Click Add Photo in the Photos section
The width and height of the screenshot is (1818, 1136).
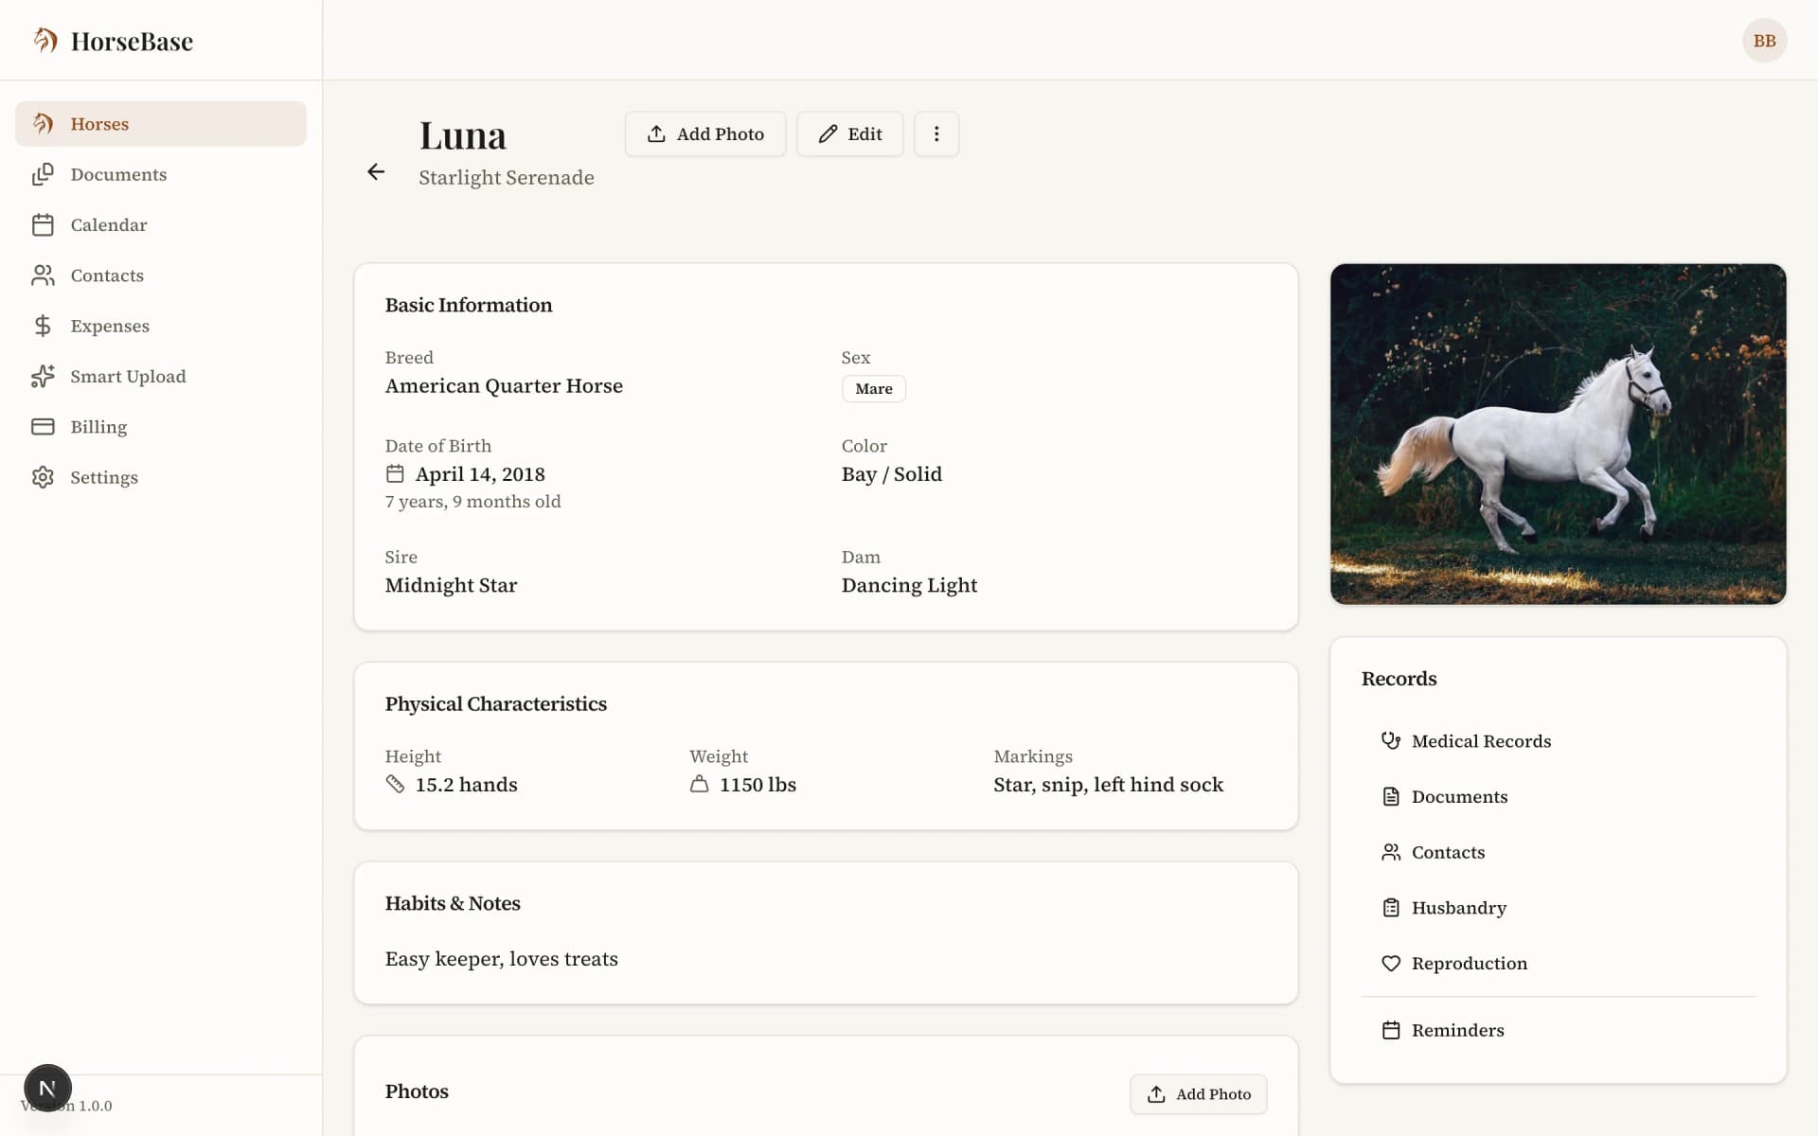1198,1093
